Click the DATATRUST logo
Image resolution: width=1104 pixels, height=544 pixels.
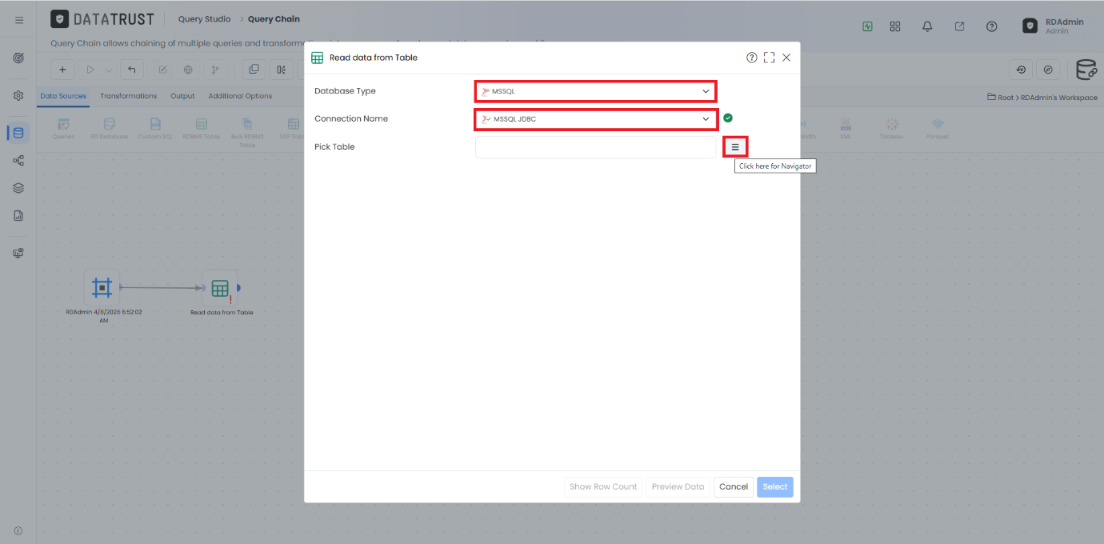[102, 19]
